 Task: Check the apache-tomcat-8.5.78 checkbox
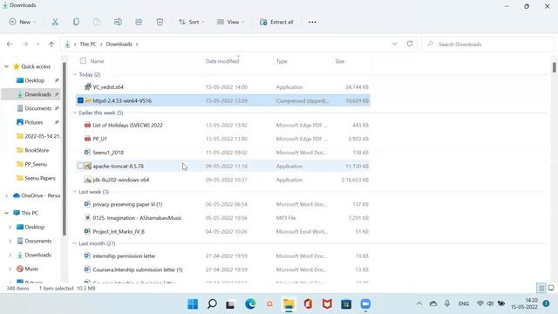point(80,166)
